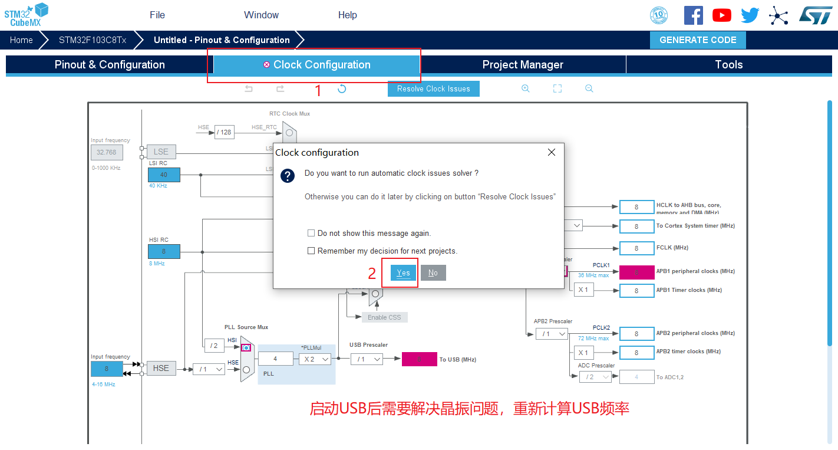Viewport: 838px width, 450px height.
Task: Click the 10-year anniversary badge icon
Action: coord(658,15)
